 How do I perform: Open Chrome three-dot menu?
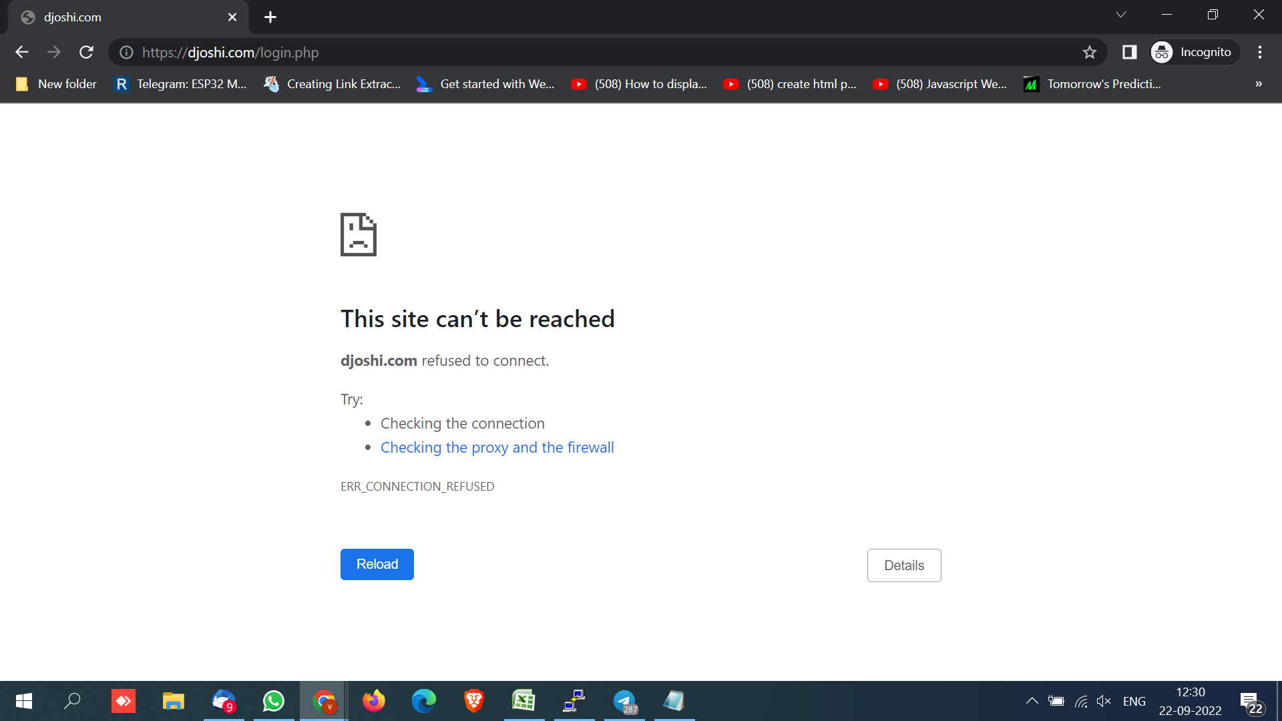[1260, 52]
